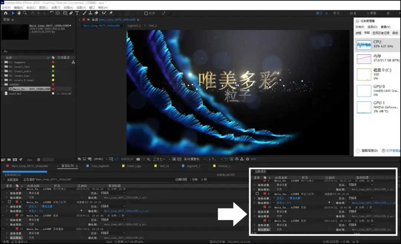401x244 pixels.
Task: Select the Type (T) tool
Action: pyautogui.click(x=77, y=13)
